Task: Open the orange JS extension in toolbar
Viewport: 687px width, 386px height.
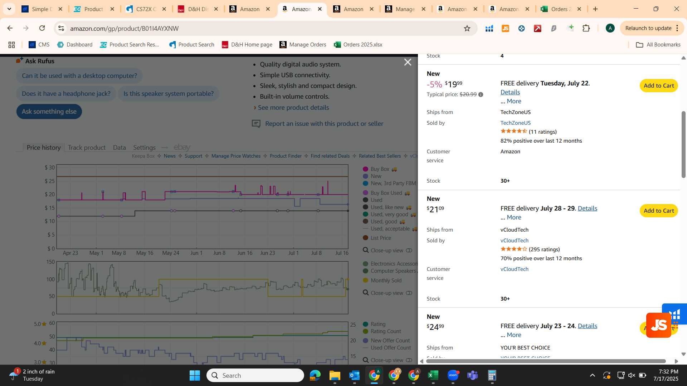Action: tap(505, 28)
